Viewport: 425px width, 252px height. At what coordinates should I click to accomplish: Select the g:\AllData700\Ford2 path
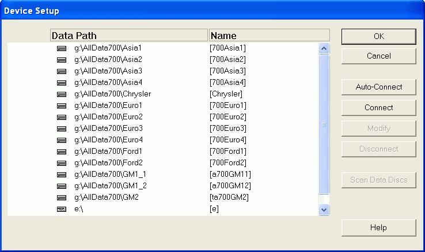(x=108, y=163)
